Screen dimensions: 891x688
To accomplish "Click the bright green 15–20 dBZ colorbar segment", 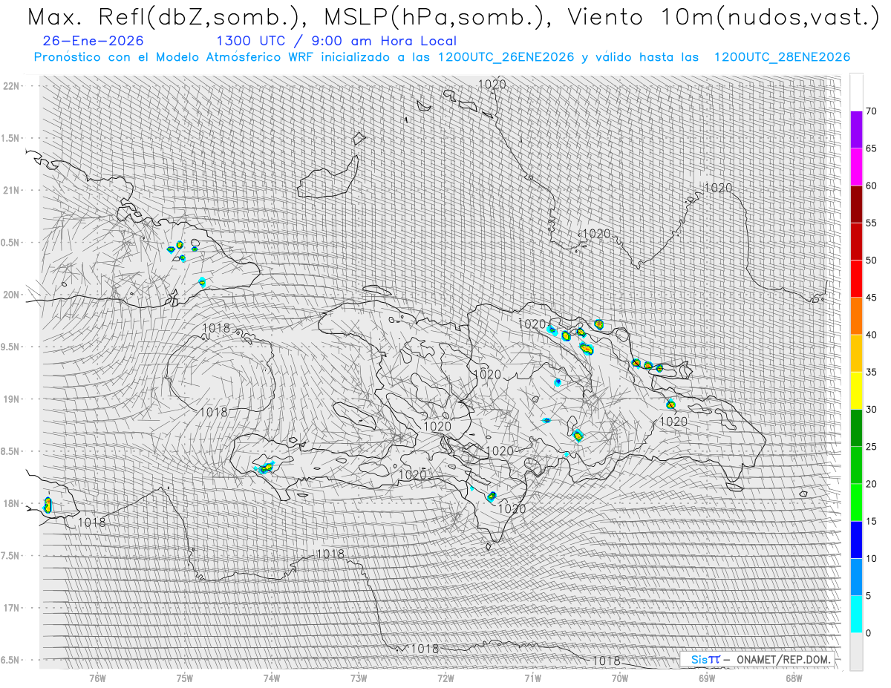I will click(x=856, y=502).
